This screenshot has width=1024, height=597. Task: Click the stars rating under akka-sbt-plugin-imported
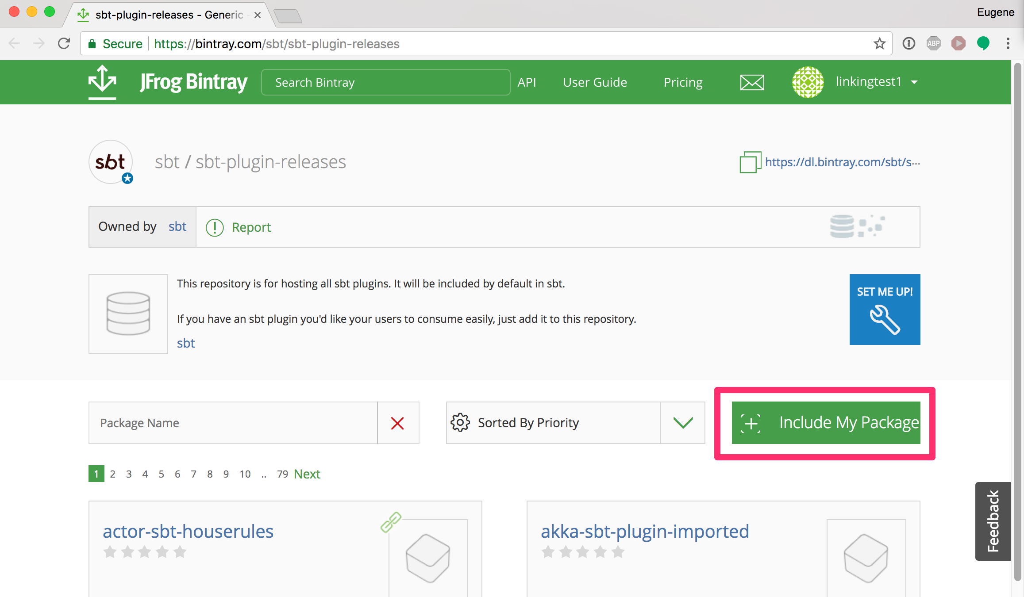point(583,552)
